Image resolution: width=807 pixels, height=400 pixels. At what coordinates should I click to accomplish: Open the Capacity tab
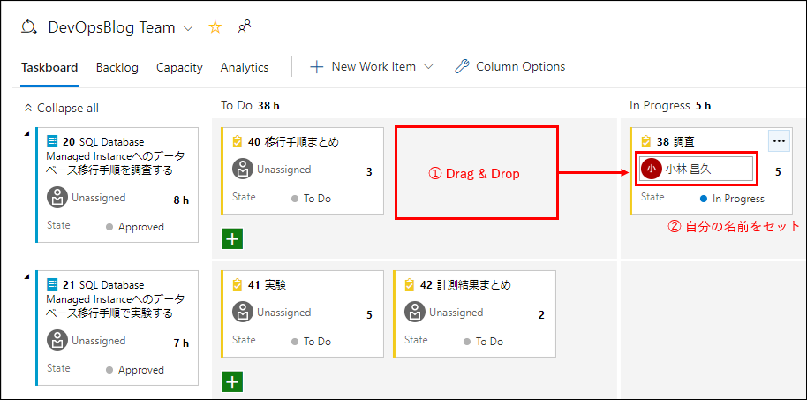pyautogui.click(x=179, y=67)
